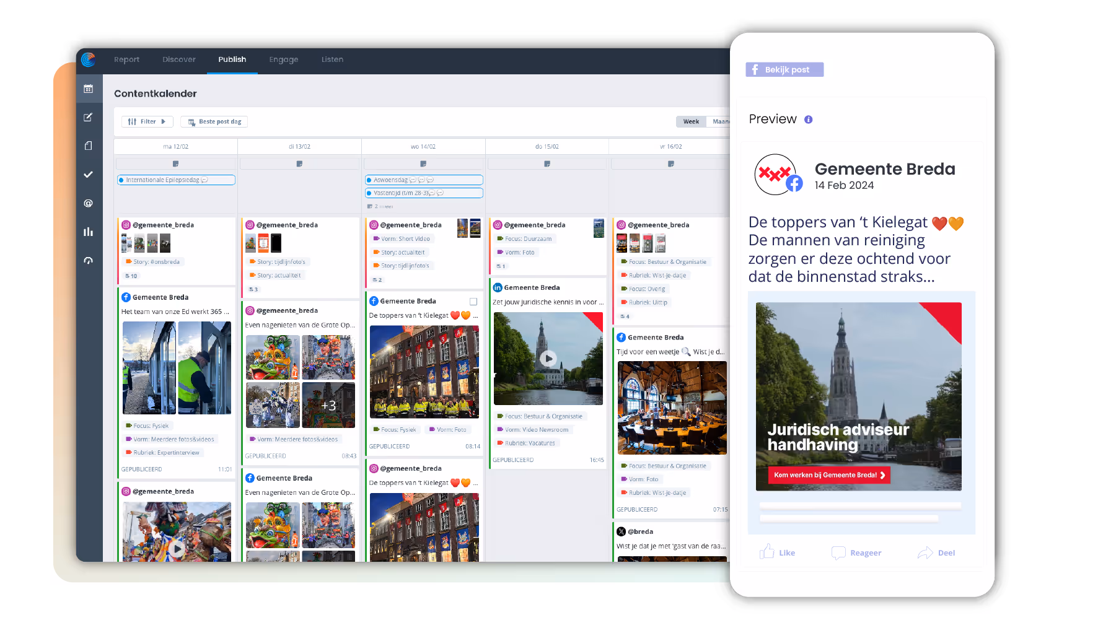The image size is (1116, 620).
Task: Play the video on do 15/02 LinkedIn post
Action: (548, 359)
